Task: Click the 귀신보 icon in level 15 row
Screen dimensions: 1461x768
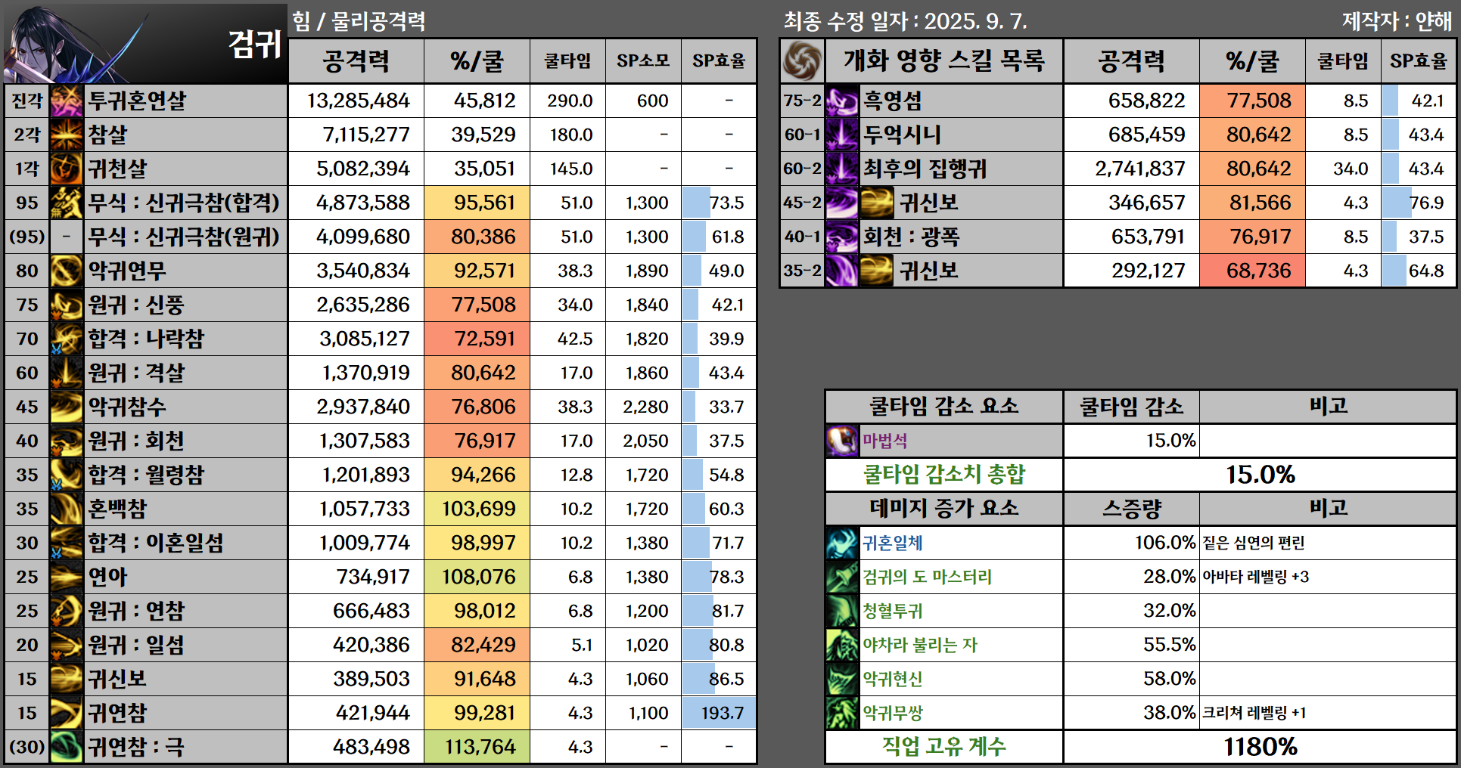Action: pyautogui.click(x=67, y=679)
